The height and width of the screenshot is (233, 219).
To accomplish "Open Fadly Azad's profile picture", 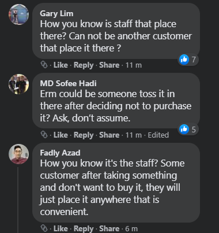I will 18,154.
